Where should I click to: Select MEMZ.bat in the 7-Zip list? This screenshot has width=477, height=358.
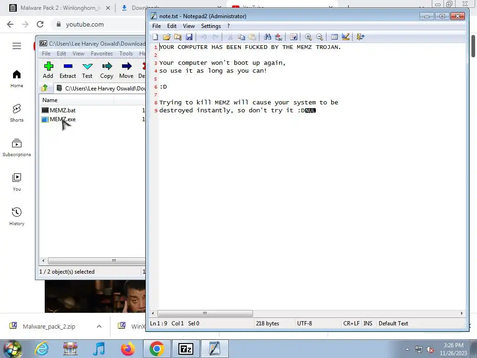[63, 110]
